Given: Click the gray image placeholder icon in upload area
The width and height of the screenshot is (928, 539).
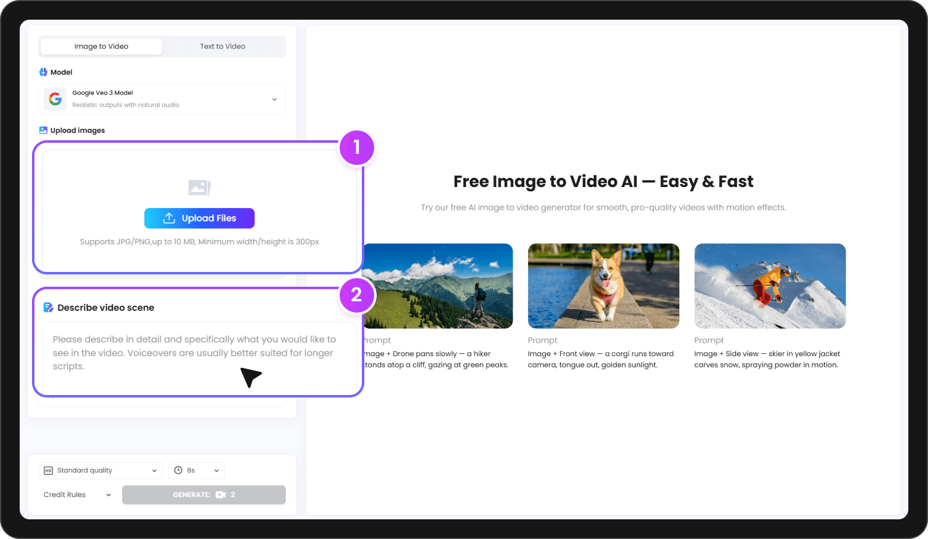Looking at the screenshot, I should tap(199, 188).
